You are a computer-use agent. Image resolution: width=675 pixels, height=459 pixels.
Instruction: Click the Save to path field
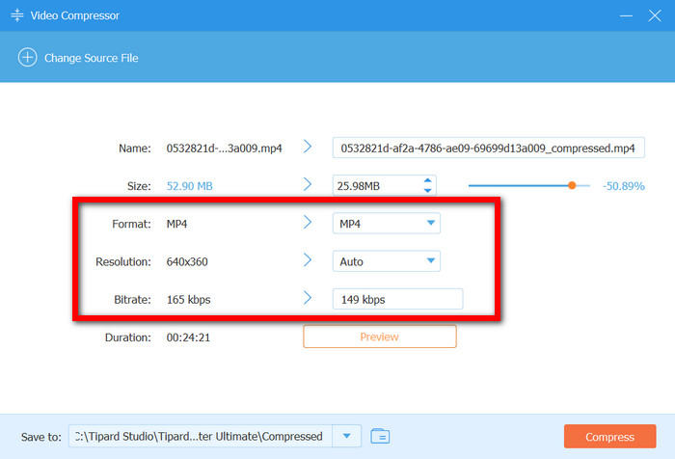click(201, 436)
